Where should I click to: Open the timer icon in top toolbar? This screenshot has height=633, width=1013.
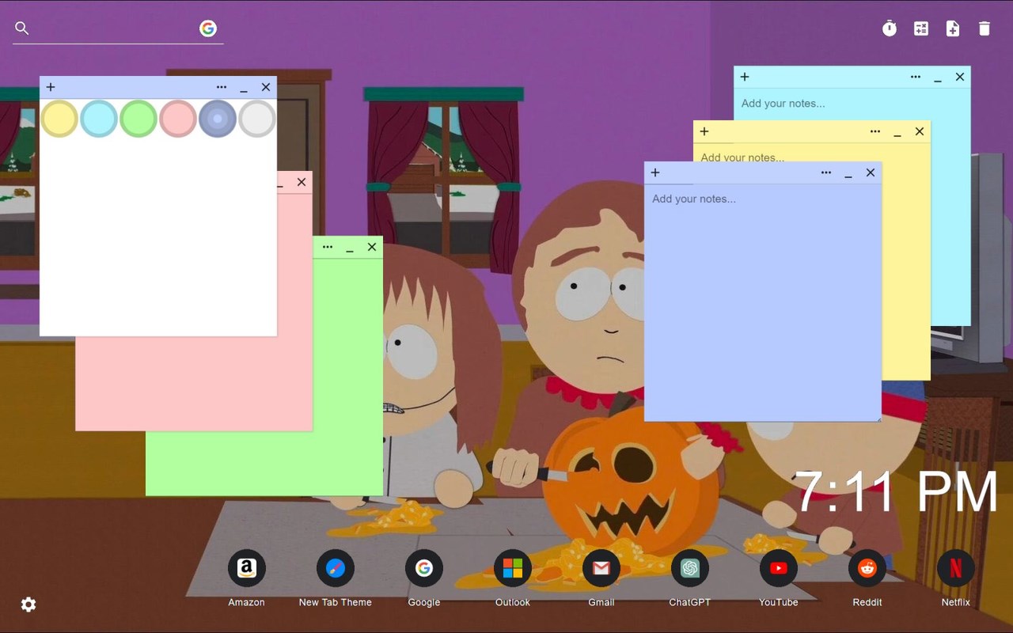tap(890, 28)
